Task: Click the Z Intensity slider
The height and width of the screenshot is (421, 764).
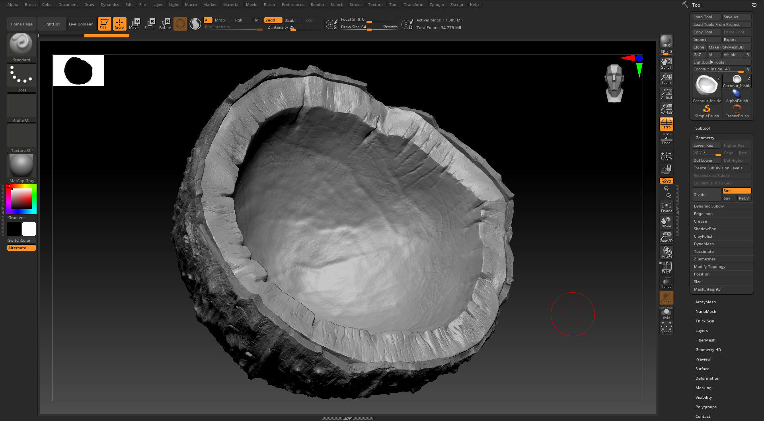Action: 294,27
